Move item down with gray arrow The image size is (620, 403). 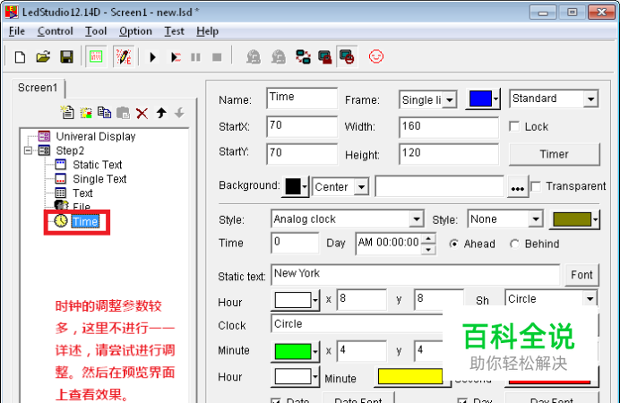[x=179, y=113]
